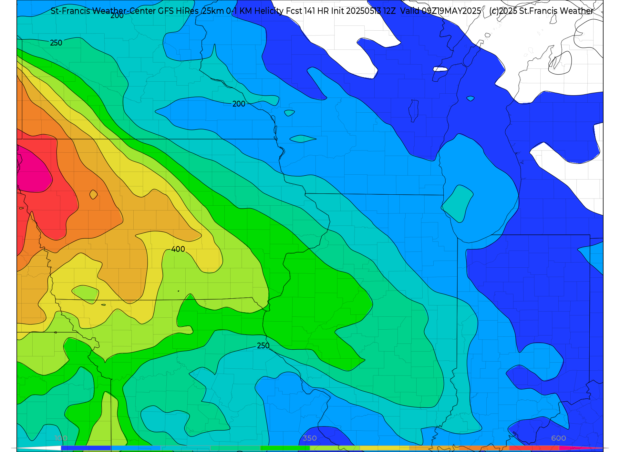620x452 pixels.
Task: Click the "St-Francis Weather-Center" title text
Action: (103, 11)
